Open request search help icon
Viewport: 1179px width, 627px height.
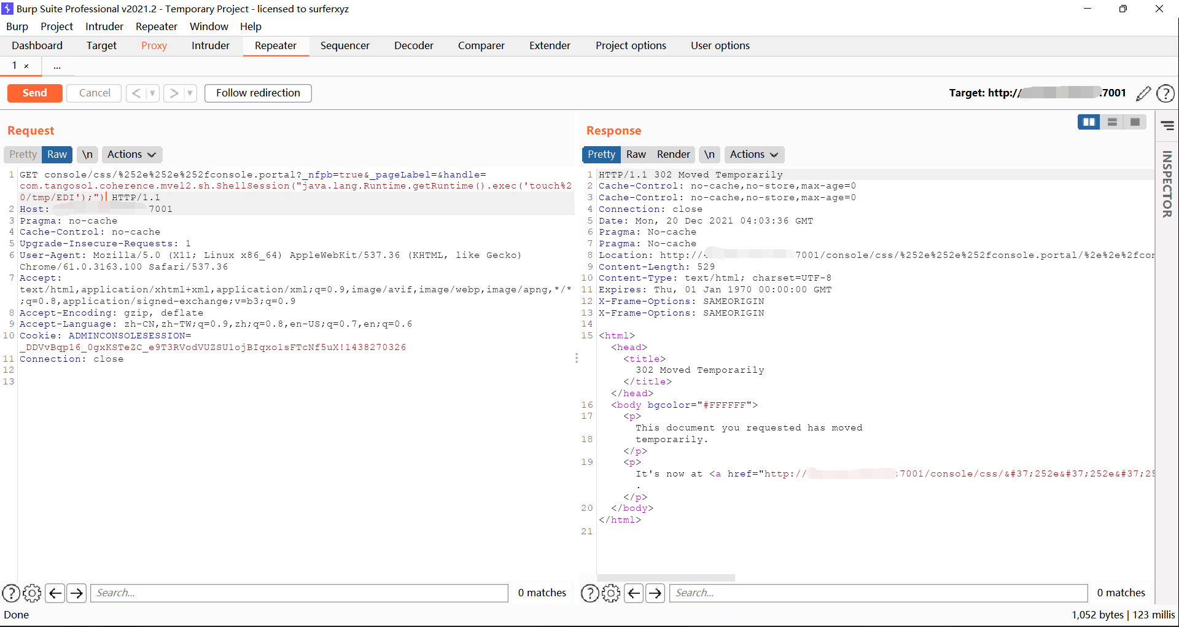tap(11, 593)
